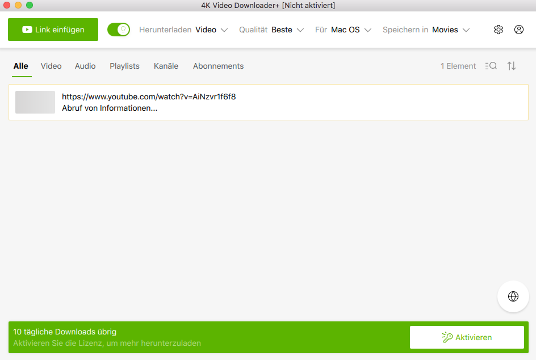Switch to the Audio tab

coord(85,66)
